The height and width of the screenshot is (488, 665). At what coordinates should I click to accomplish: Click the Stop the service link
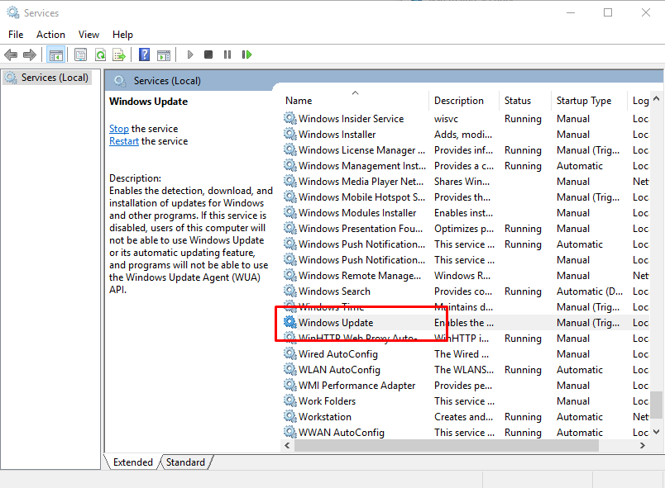(x=119, y=129)
